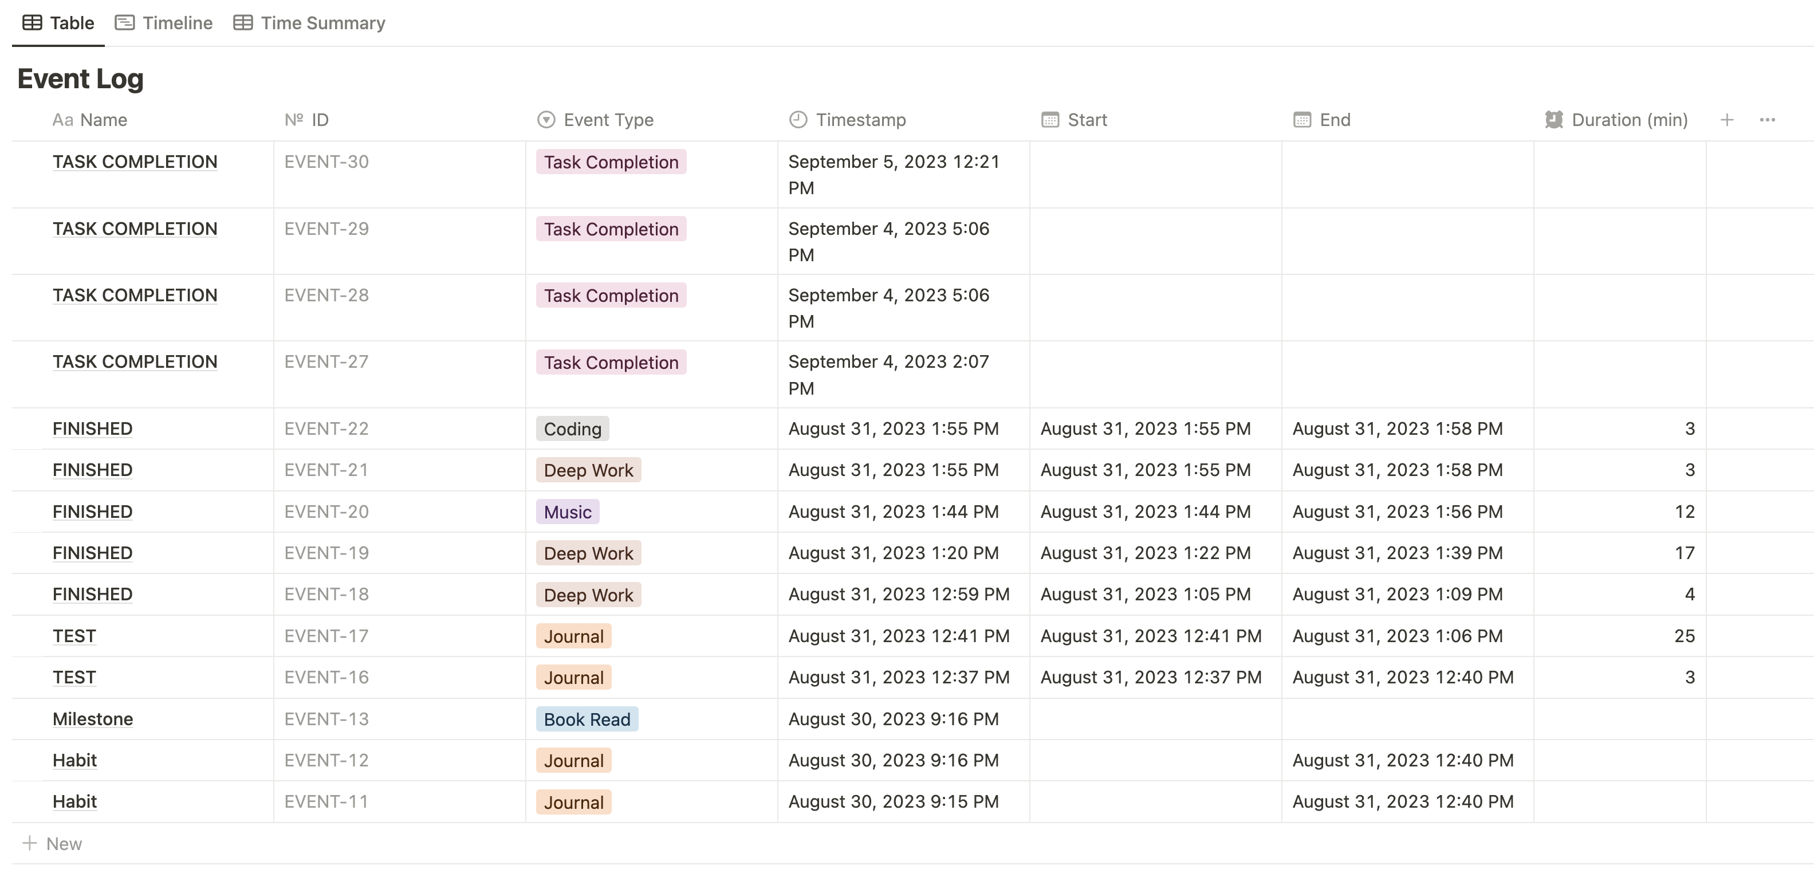Click Journal tag in EVENT-11 row

click(x=574, y=801)
